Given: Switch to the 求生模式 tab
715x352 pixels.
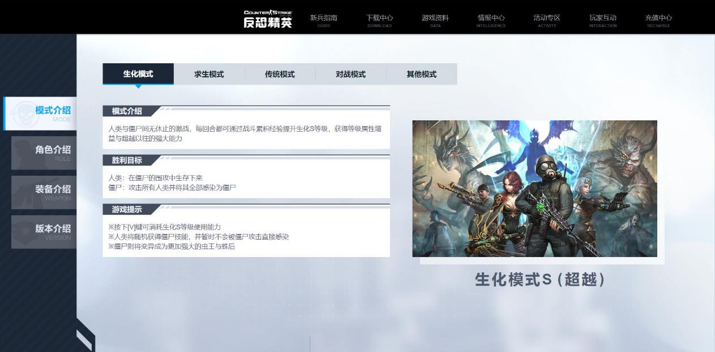Looking at the screenshot, I should click(209, 74).
